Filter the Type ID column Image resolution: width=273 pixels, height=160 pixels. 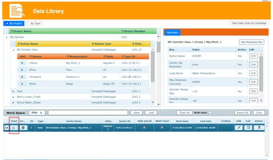[x=123, y=57]
